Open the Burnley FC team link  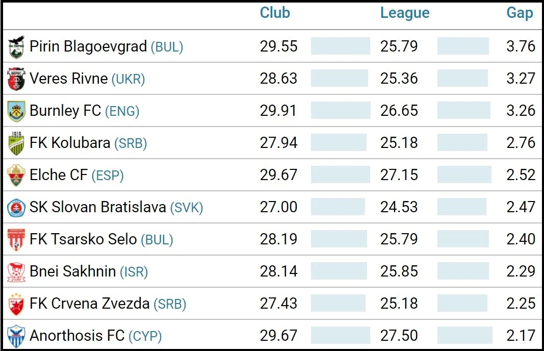(65, 111)
